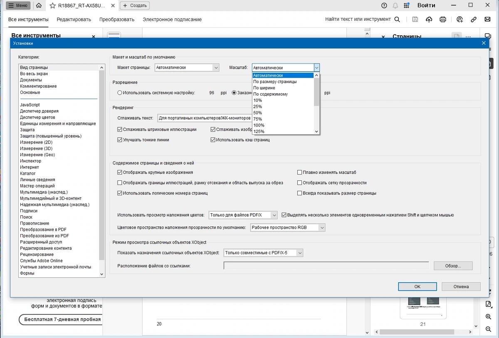The height and width of the screenshot is (338, 499).
Task: Switch to Электронное подписание tab
Action: click(172, 20)
